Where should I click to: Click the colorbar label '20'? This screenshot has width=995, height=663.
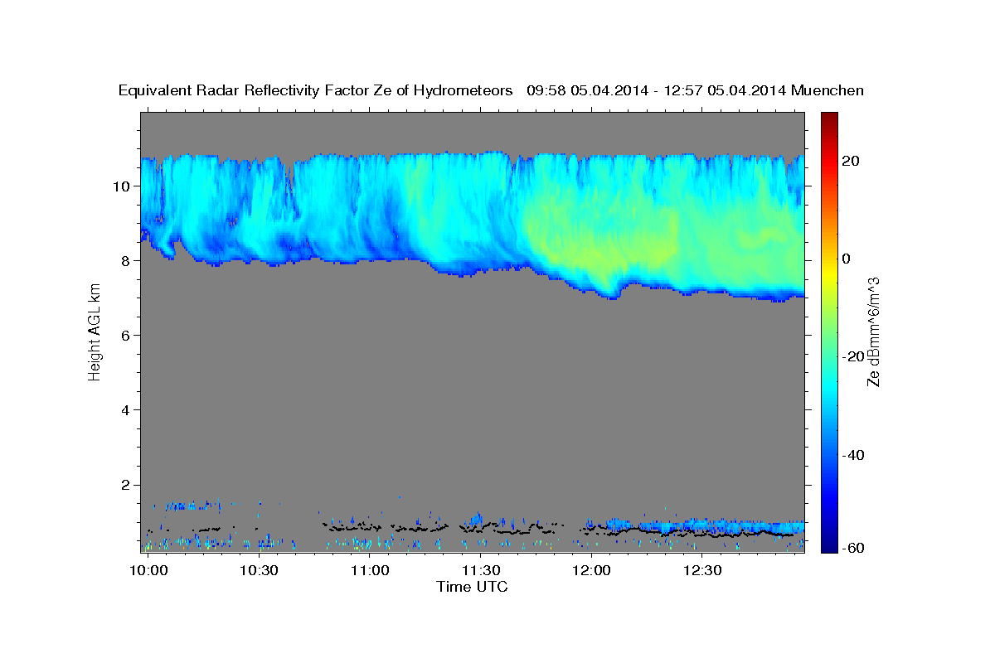(x=851, y=161)
